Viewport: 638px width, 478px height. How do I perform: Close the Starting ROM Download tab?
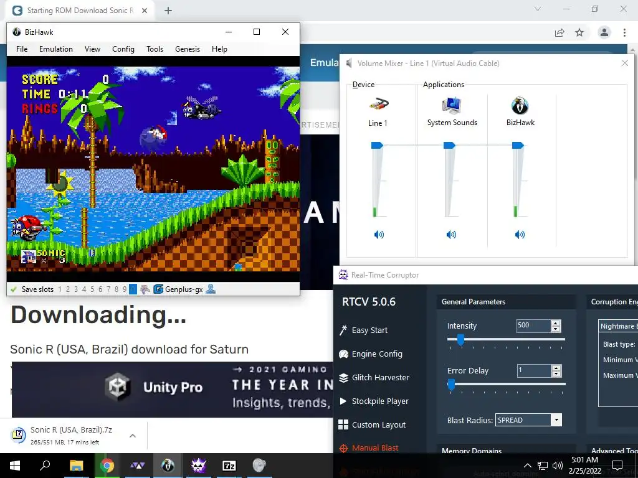pos(145,11)
